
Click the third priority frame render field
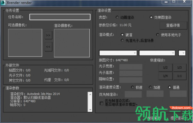178,94
